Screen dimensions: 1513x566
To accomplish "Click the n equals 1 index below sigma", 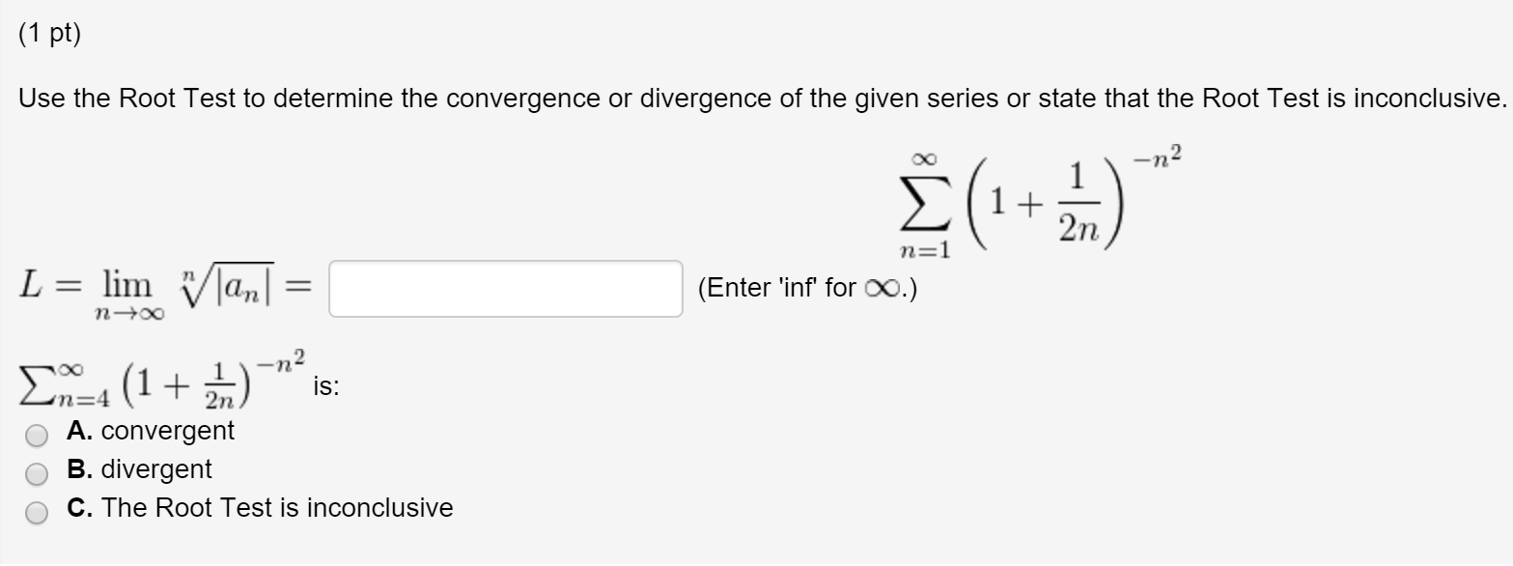I will pyautogui.click(x=924, y=249).
